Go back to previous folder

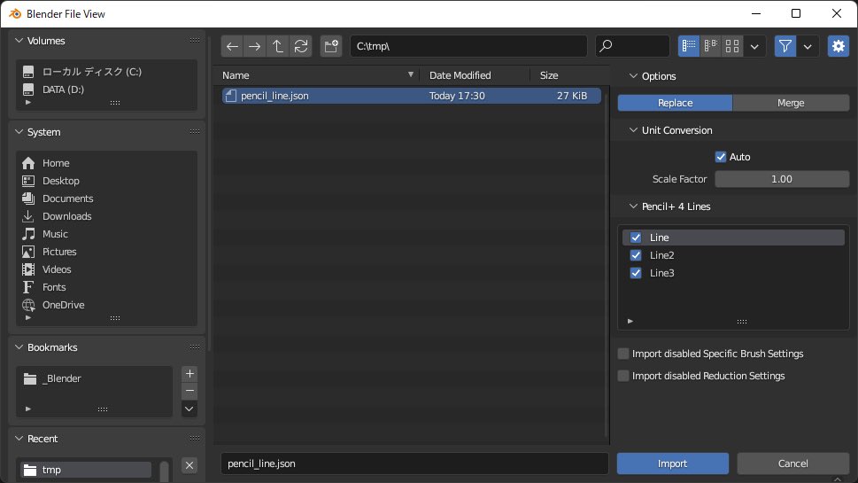(x=232, y=46)
